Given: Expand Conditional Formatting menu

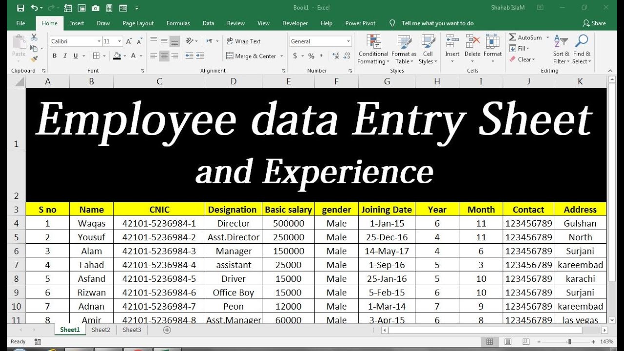Looking at the screenshot, I should 373,49.
